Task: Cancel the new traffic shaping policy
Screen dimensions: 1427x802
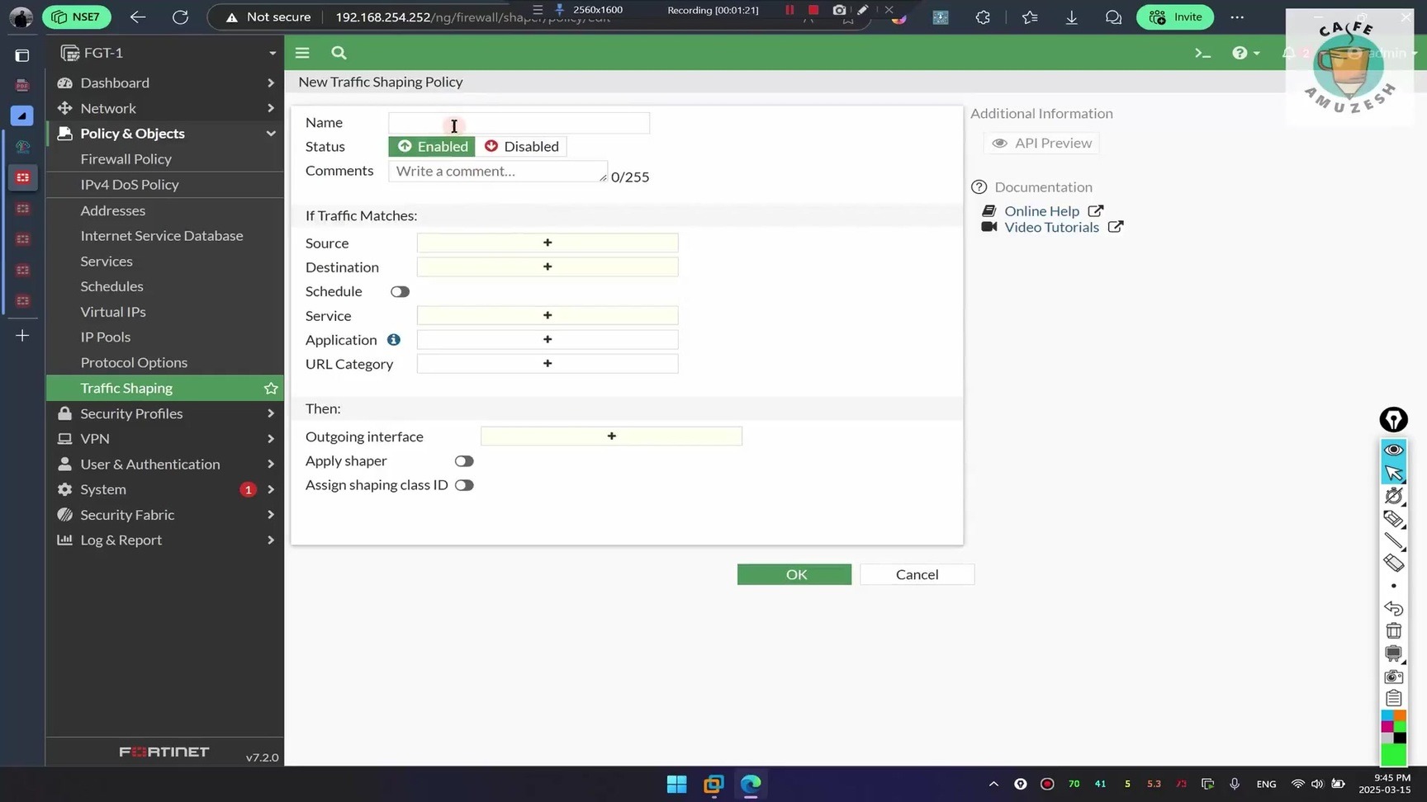Action: (917, 574)
